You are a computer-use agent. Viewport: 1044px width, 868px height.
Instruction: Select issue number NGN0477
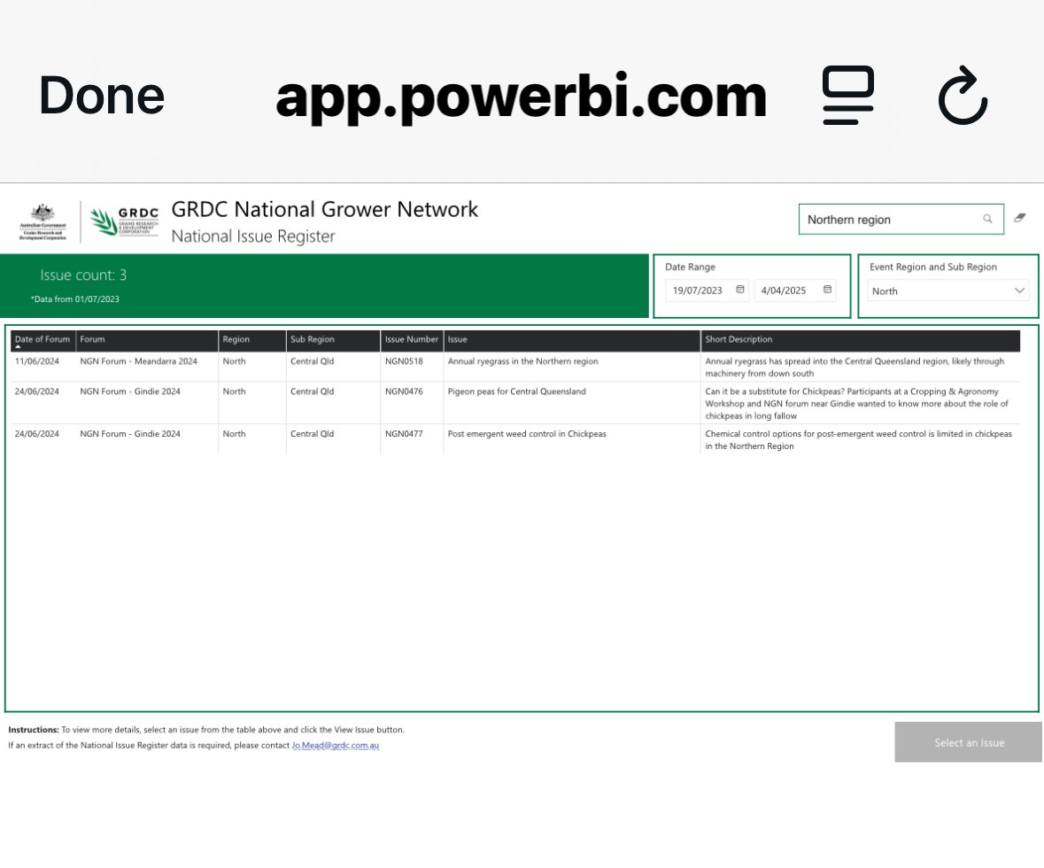[404, 434]
